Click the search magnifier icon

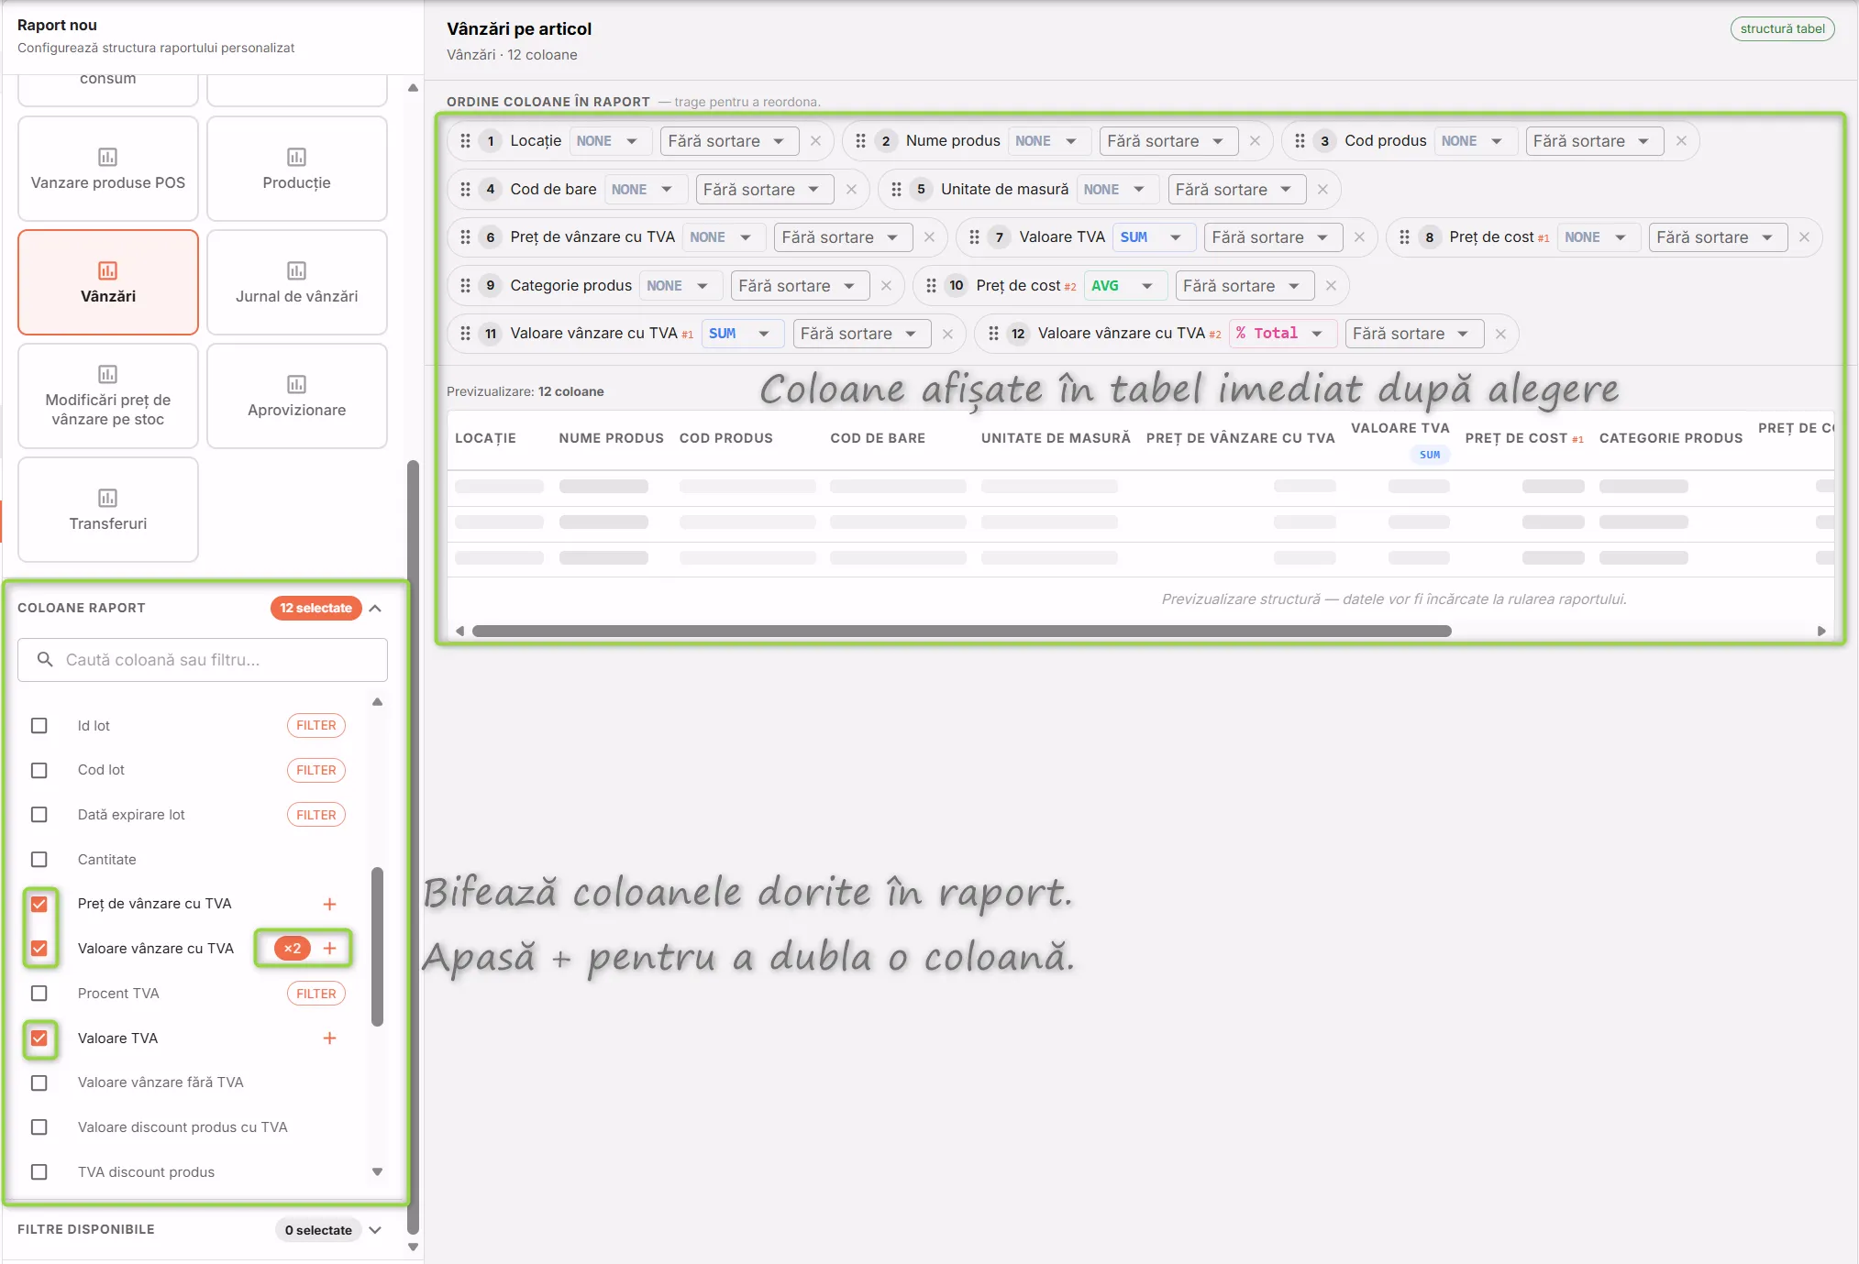[x=44, y=660]
